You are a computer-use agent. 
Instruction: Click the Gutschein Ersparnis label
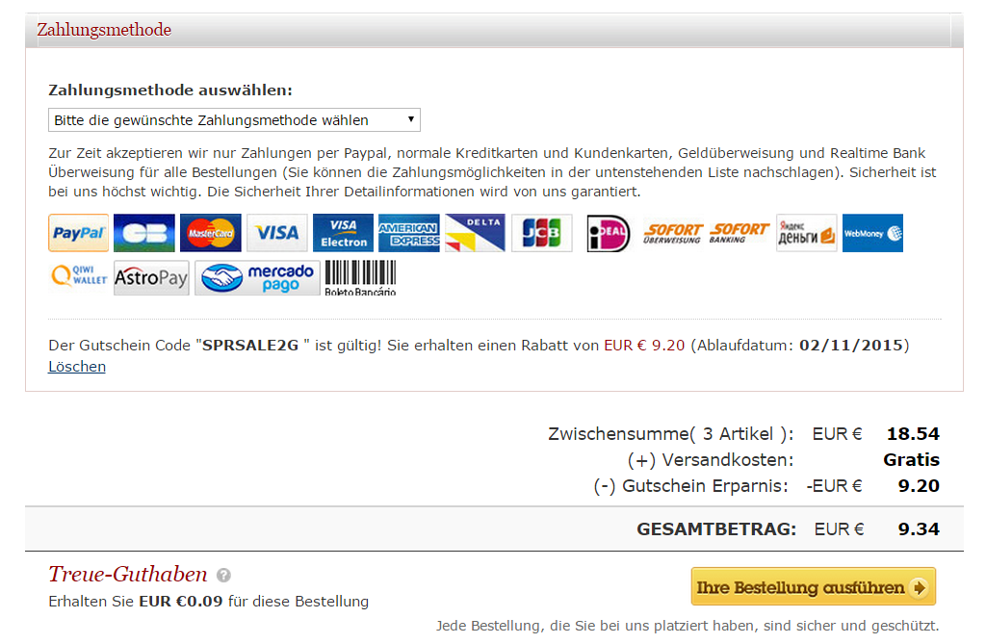coord(690,486)
